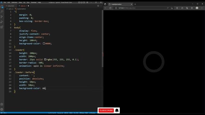The width and height of the screenshot is (205, 115).
Task: Open the Selection menu
Action: 14,2
